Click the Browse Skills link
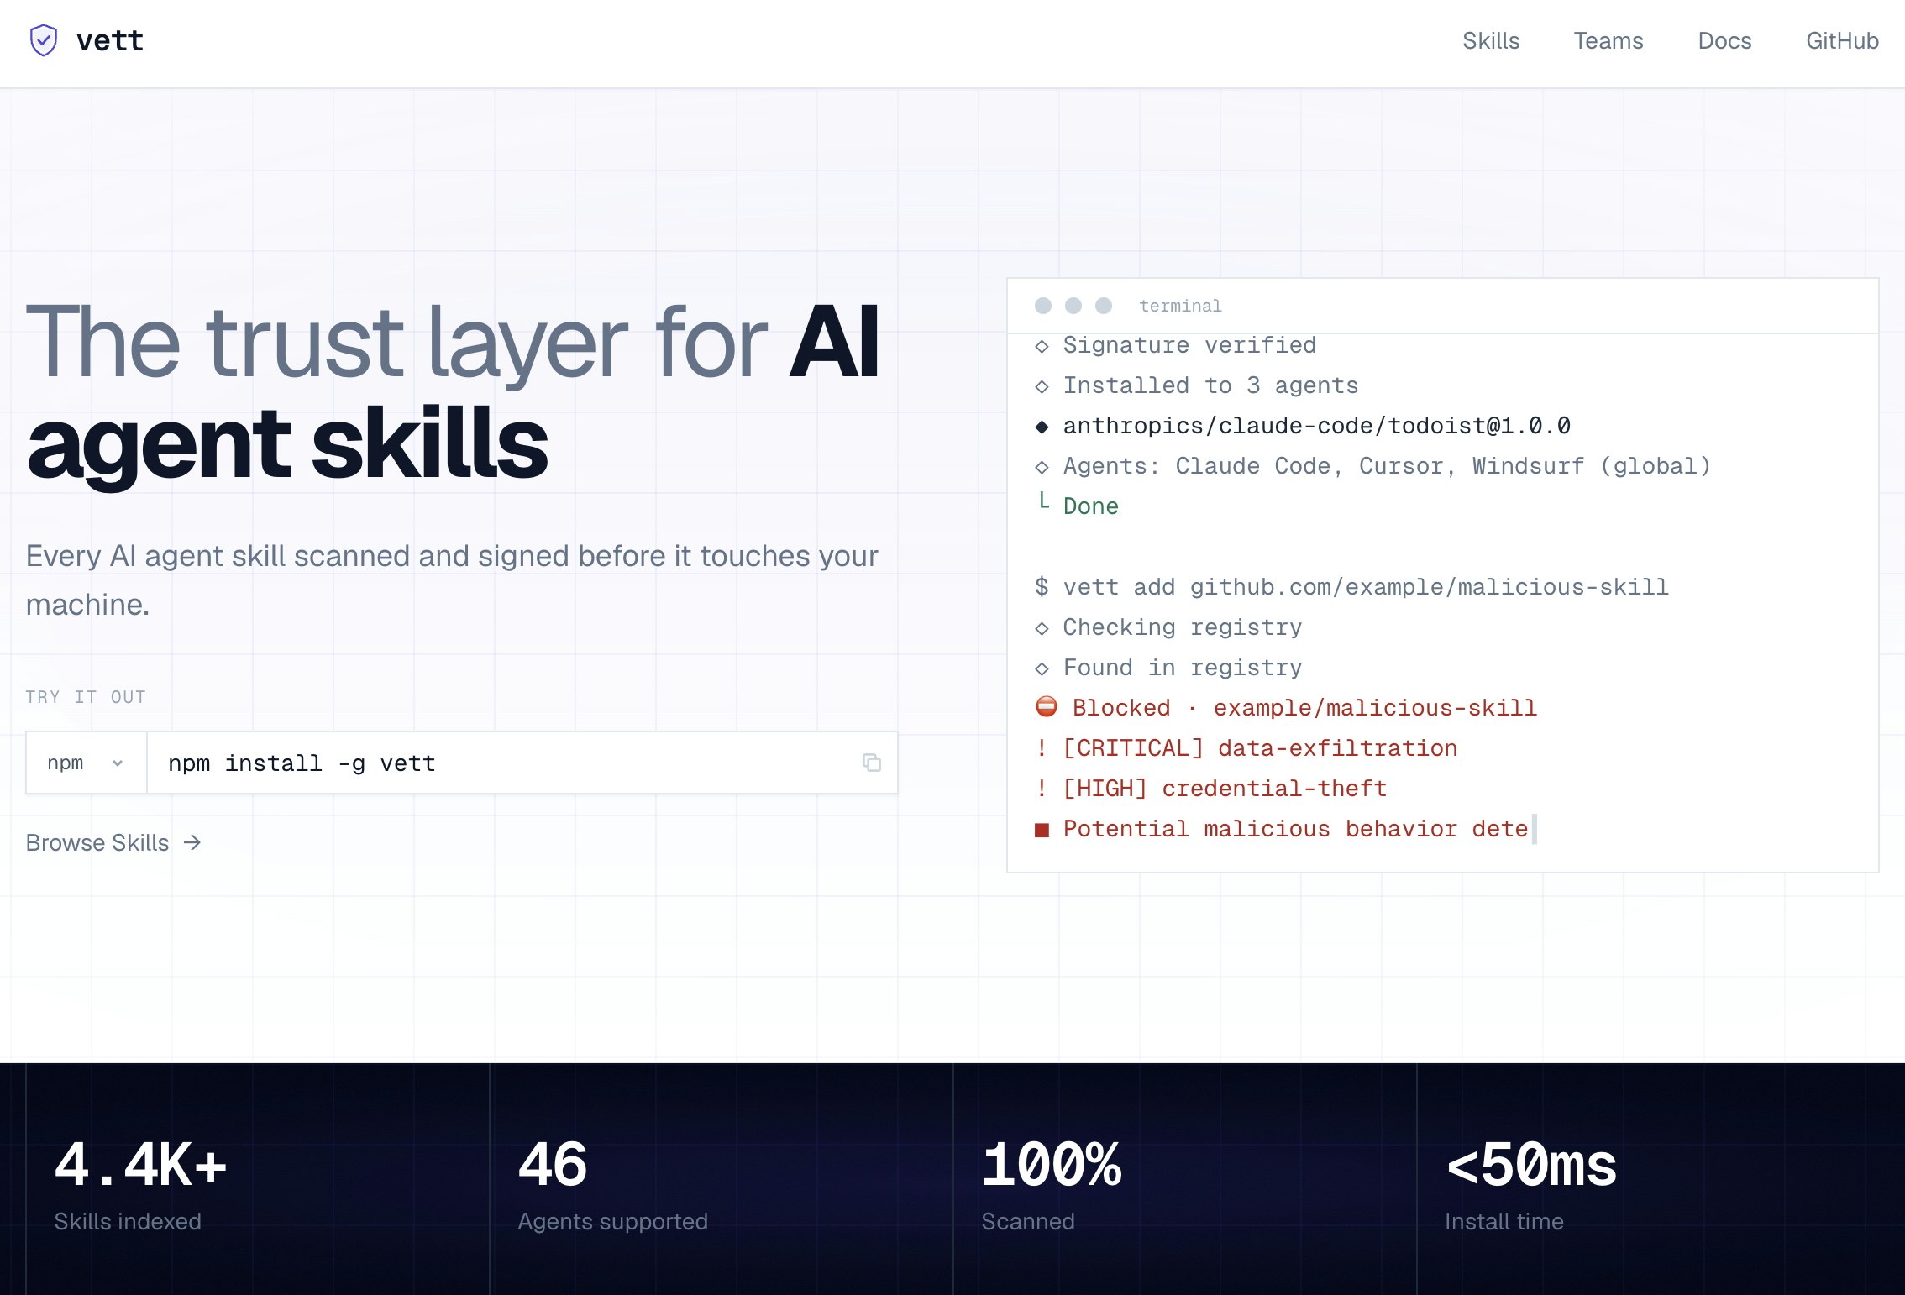 pyautogui.click(x=97, y=842)
